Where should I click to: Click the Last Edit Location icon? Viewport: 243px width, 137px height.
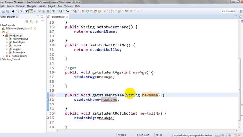click(x=126, y=11)
